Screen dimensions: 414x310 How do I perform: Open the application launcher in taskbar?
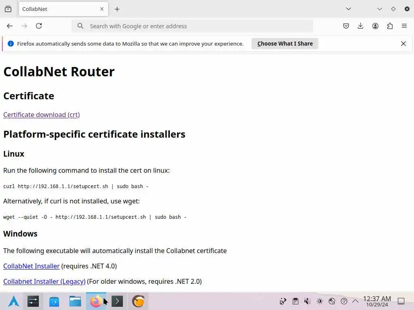coord(13,301)
